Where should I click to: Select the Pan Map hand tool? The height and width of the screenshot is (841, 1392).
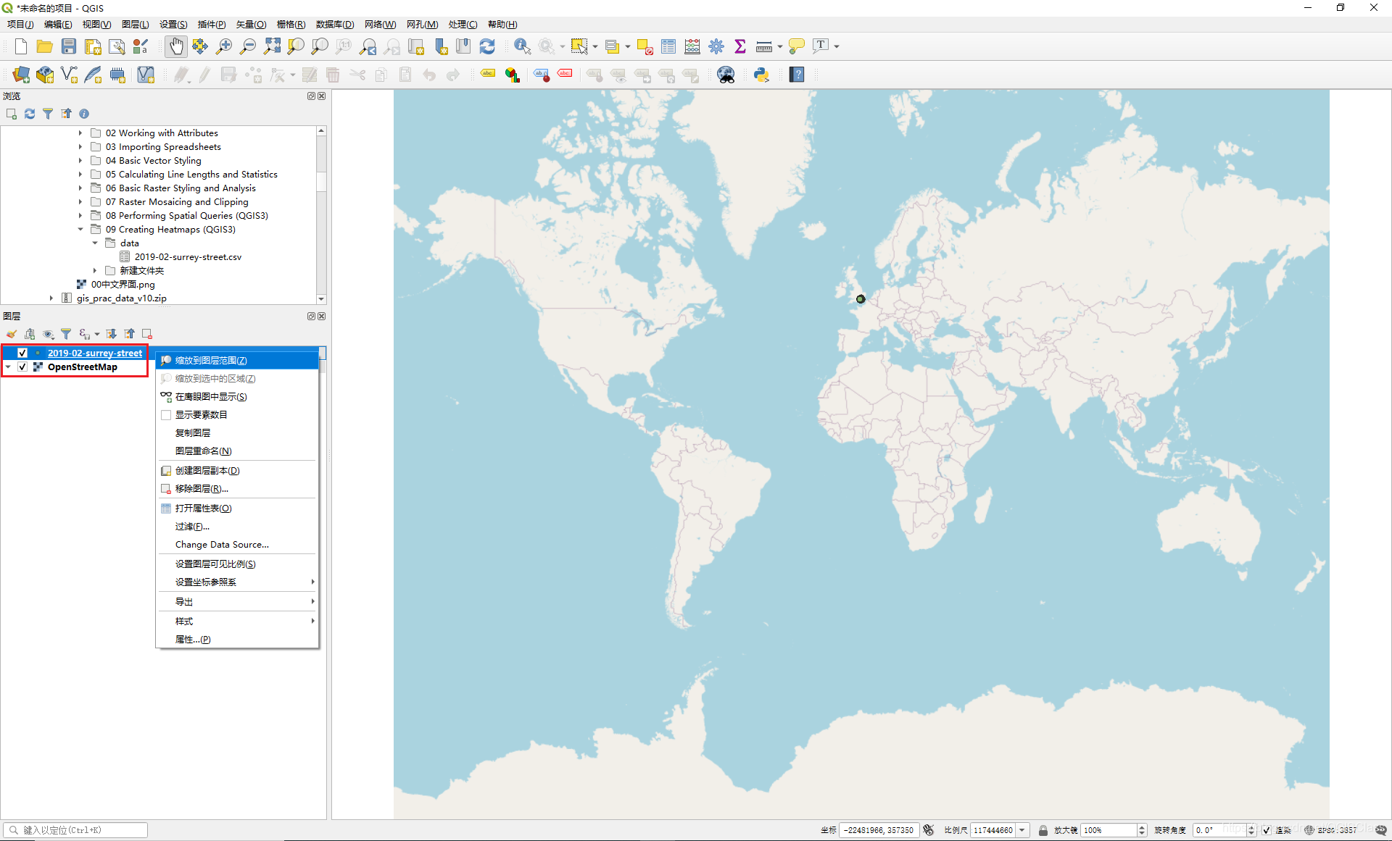[x=176, y=46]
